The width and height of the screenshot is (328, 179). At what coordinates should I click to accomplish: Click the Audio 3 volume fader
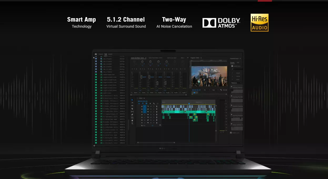pyautogui.click(x=149, y=77)
